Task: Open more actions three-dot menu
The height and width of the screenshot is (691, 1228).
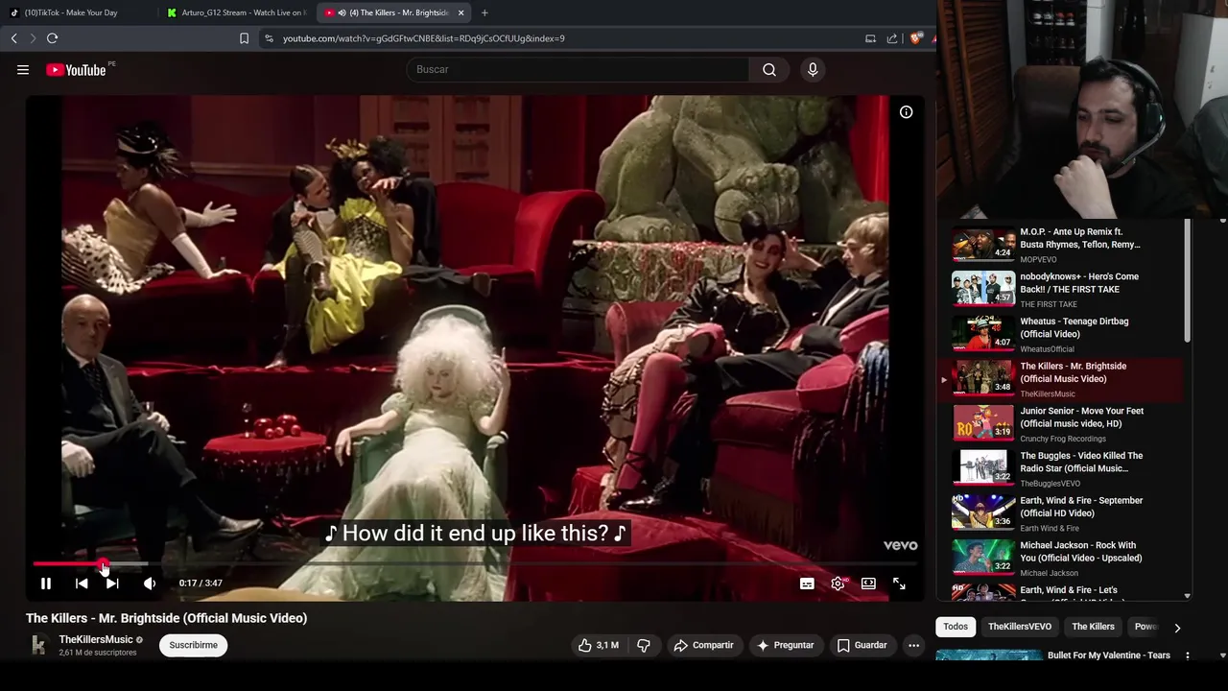Action: click(914, 645)
